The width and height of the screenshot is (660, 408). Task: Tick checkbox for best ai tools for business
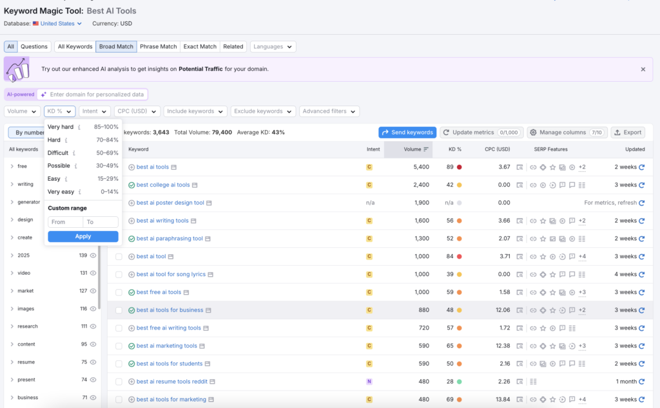[119, 311]
